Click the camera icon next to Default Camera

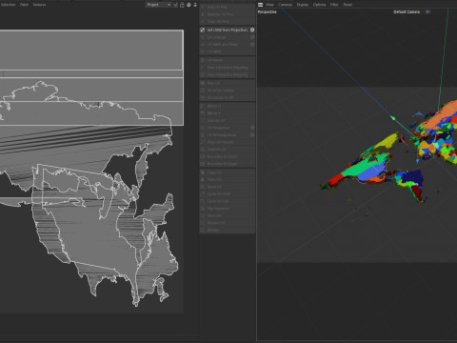pyautogui.click(x=428, y=11)
